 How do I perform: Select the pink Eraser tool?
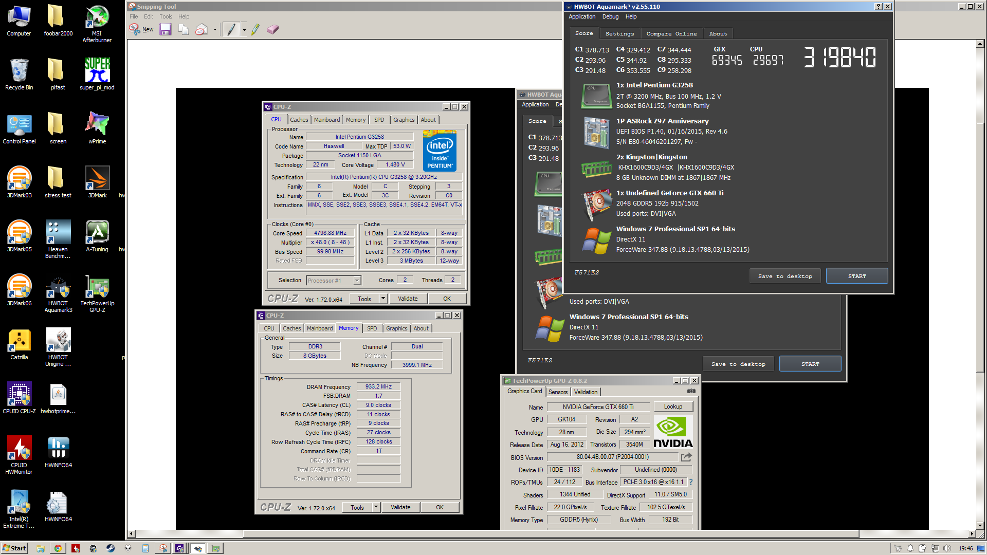(272, 29)
